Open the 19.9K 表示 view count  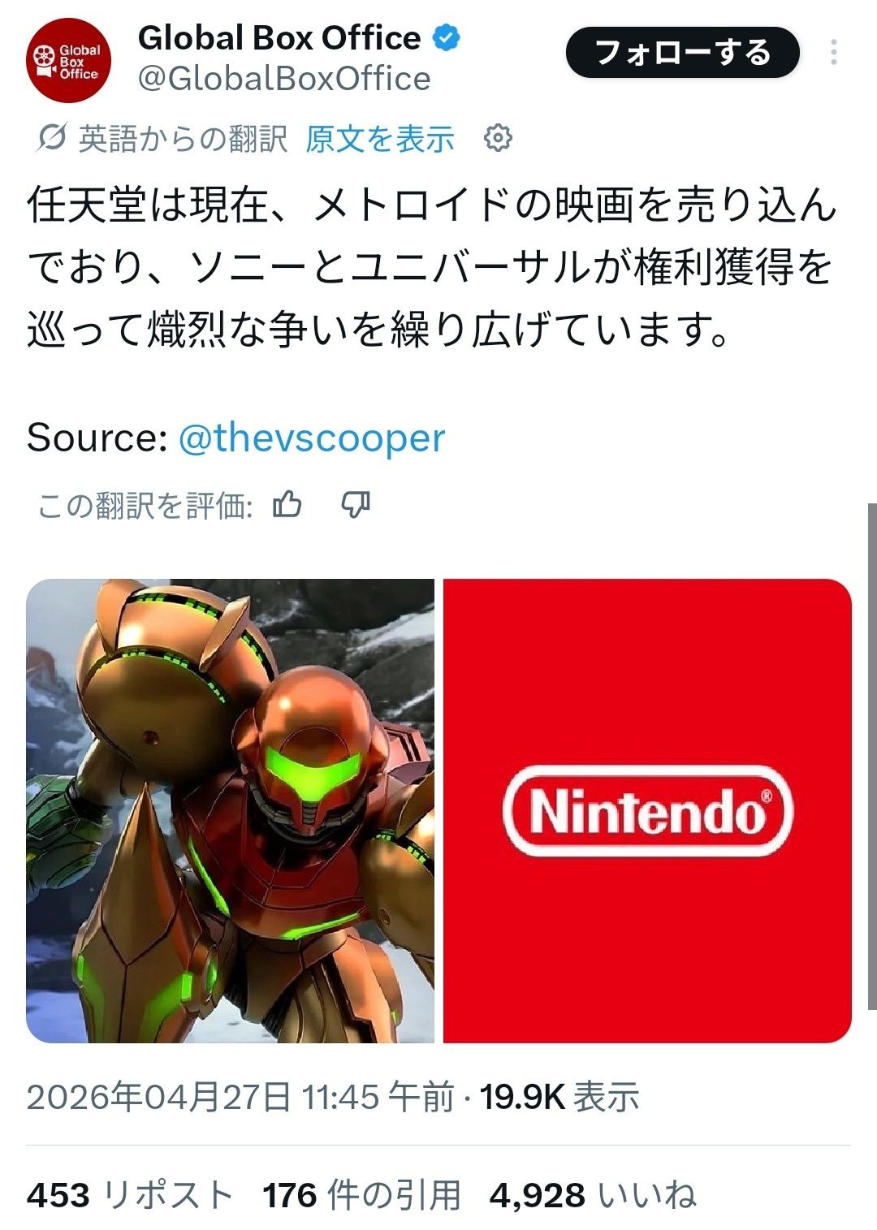[559, 1097]
